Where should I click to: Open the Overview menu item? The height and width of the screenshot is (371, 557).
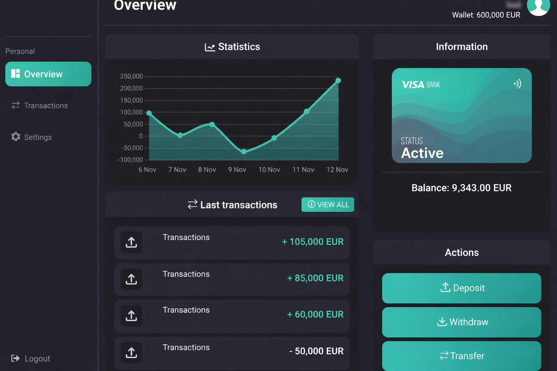pos(48,74)
